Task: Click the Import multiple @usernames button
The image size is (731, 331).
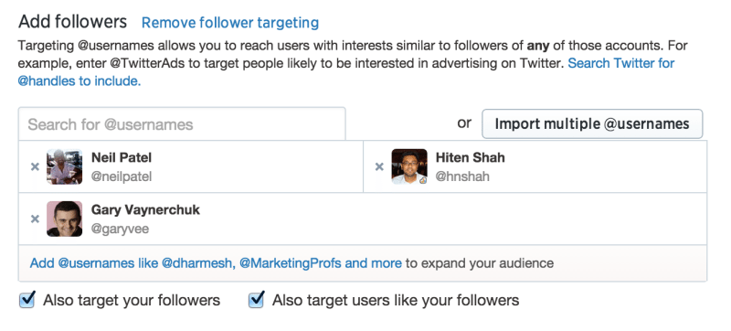Action: tap(592, 124)
